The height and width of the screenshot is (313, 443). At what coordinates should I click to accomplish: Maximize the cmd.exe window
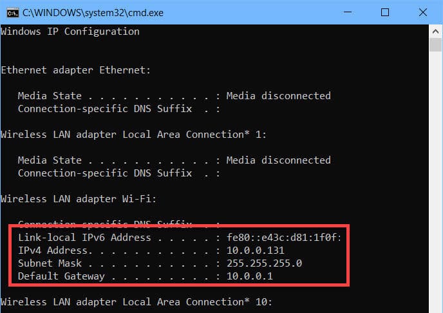[385, 12]
